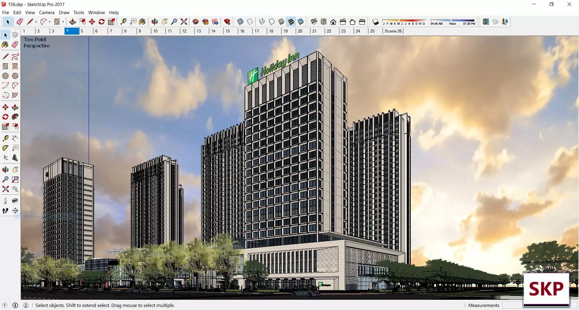Select Circle tool in left toolbar
This screenshot has width=579, height=310.
(x=5, y=76)
